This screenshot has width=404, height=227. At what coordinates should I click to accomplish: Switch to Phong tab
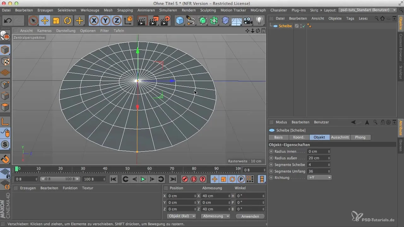tap(360, 137)
